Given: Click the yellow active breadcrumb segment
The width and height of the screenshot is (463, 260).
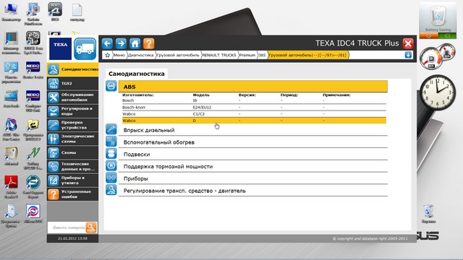Looking at the screenshot, I should click(x=307, y=55).
